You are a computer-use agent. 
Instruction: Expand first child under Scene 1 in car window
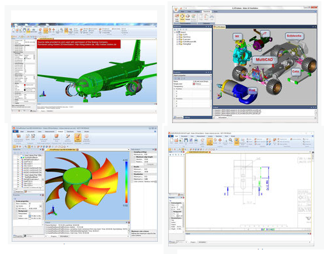tap(177, 34)
